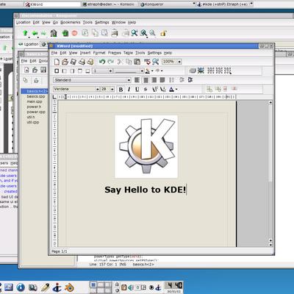Expand the text color arrow in KWord

coord(176,90)
